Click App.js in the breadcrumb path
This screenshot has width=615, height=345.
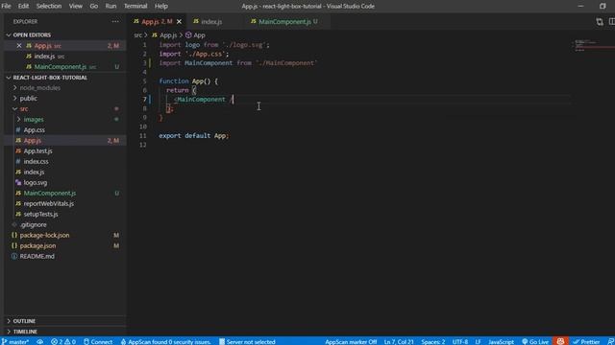164,35
